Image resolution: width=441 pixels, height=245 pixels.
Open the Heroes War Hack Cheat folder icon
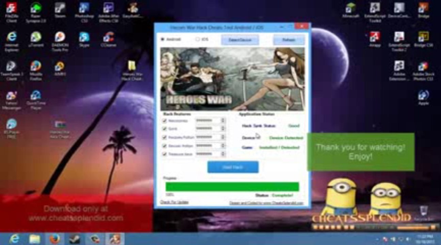point(132,70)
